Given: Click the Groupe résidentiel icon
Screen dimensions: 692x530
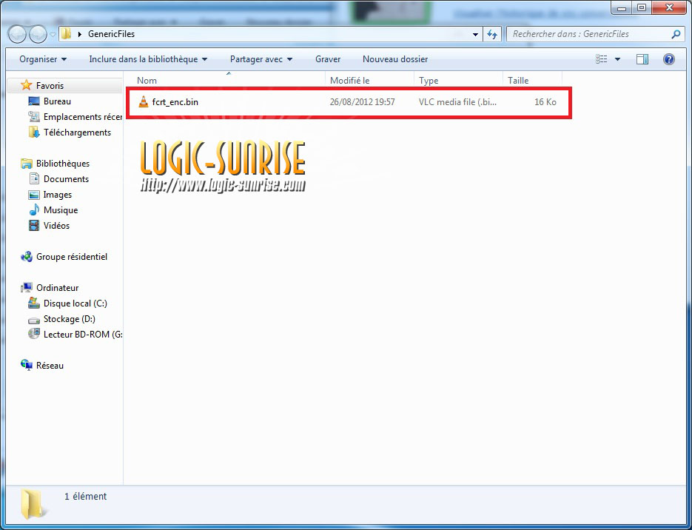Looking at the screenshot, I should coord(27,256).
